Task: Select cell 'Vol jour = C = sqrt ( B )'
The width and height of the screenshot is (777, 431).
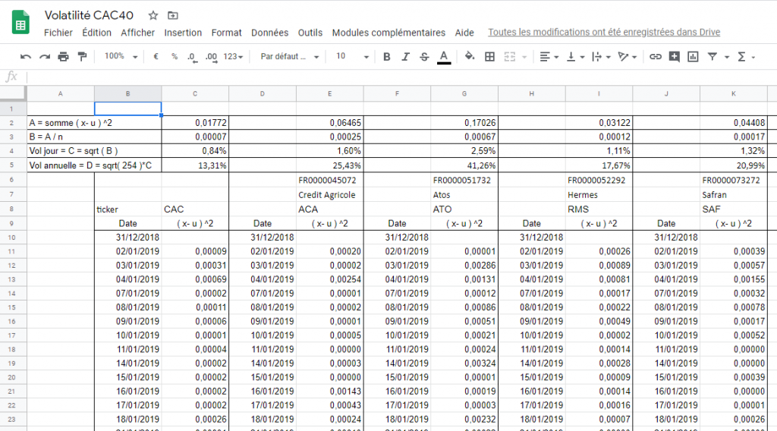Action: point(94,150)
